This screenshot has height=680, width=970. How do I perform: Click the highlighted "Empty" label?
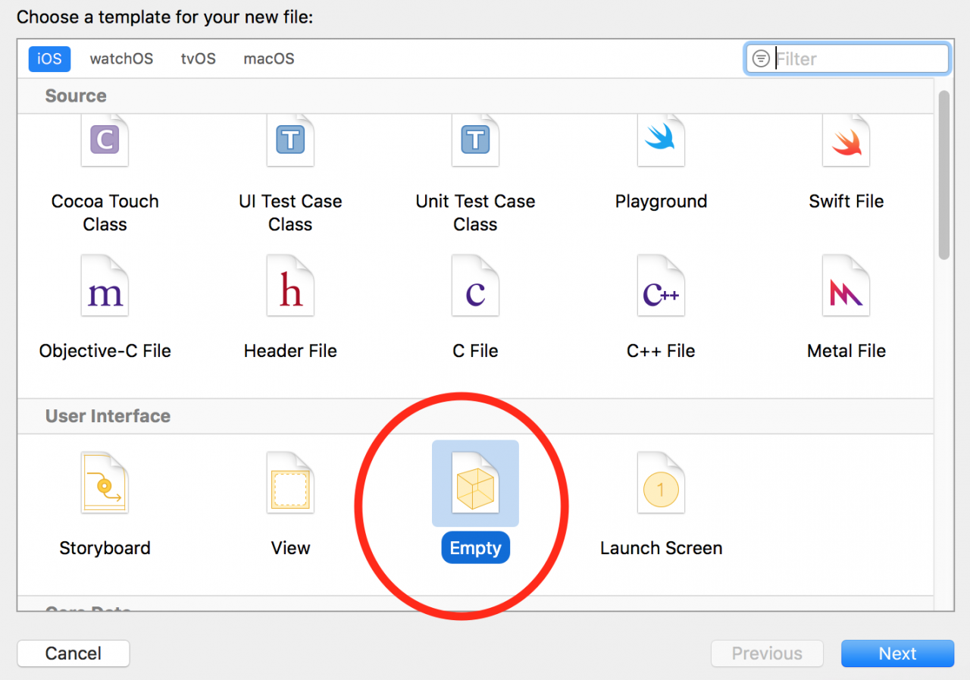(x=475, y=548)
